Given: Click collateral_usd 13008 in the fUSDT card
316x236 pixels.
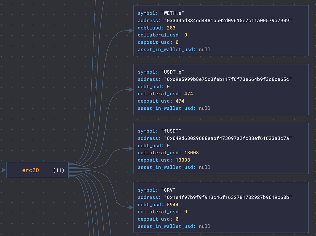Looking at the screenshot, I should [x=191, y=153].
